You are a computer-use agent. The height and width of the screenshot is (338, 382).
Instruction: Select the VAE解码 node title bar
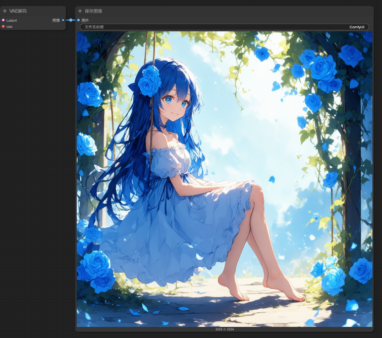[x=35, y=11]
